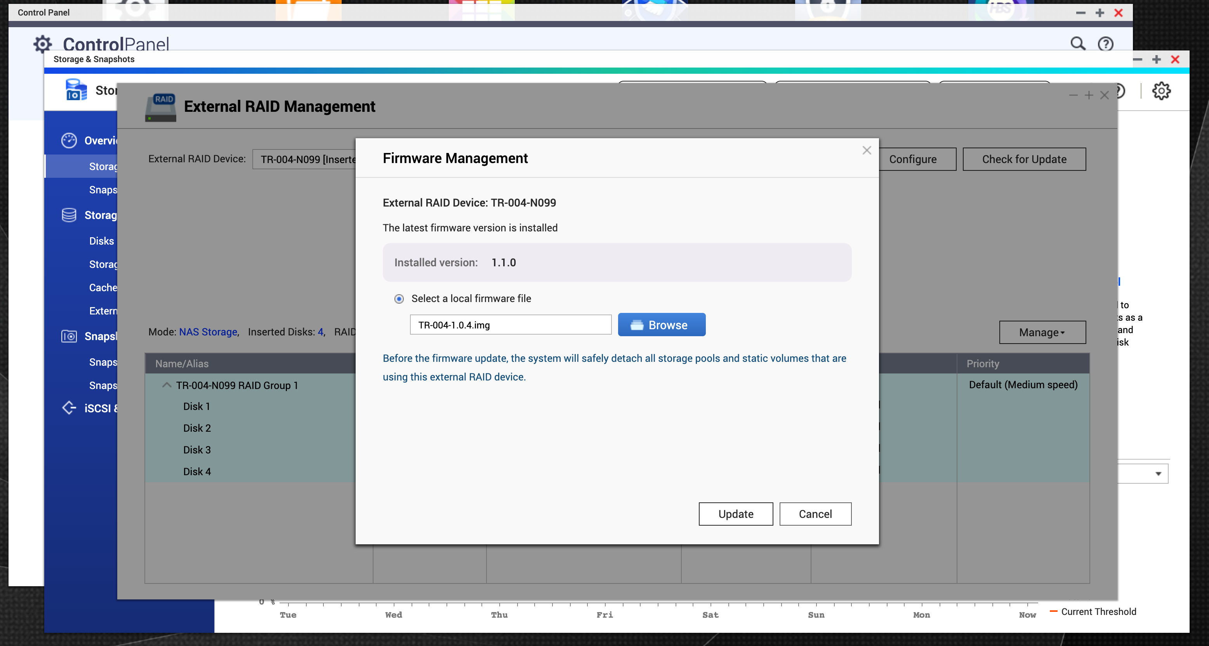Click the Priority column header
Screen dimensions: 1209x646
coord(983,364)
